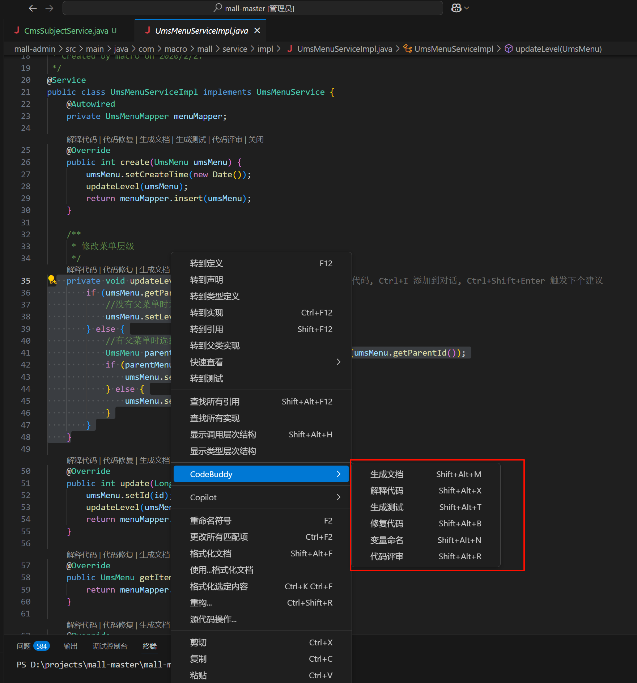Open the Copilot icon in title bar
The width and height of the screenshot is (637, 683).
coord(456,8)
